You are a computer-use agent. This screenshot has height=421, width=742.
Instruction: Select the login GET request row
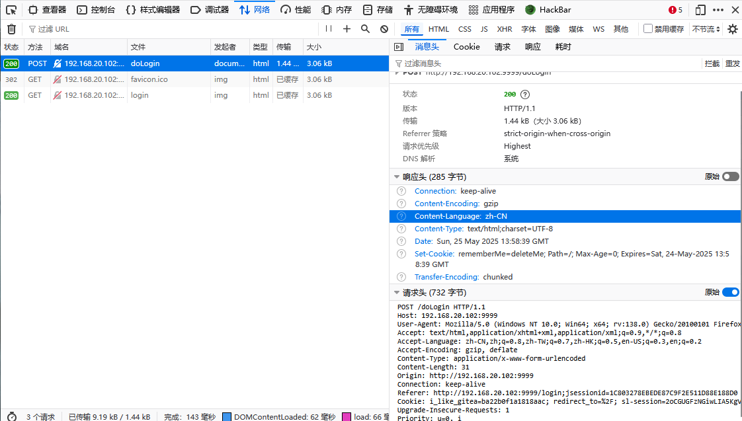click(194, 95)
